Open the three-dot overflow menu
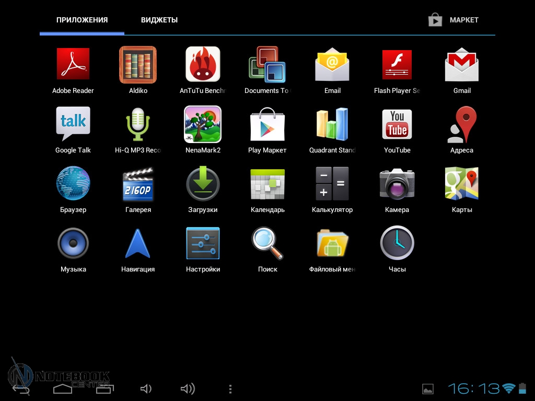 coord(230,389)
